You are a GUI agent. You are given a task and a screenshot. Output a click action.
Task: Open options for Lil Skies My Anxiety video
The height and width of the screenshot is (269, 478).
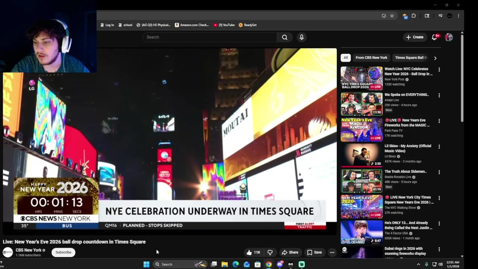[439, 146]
